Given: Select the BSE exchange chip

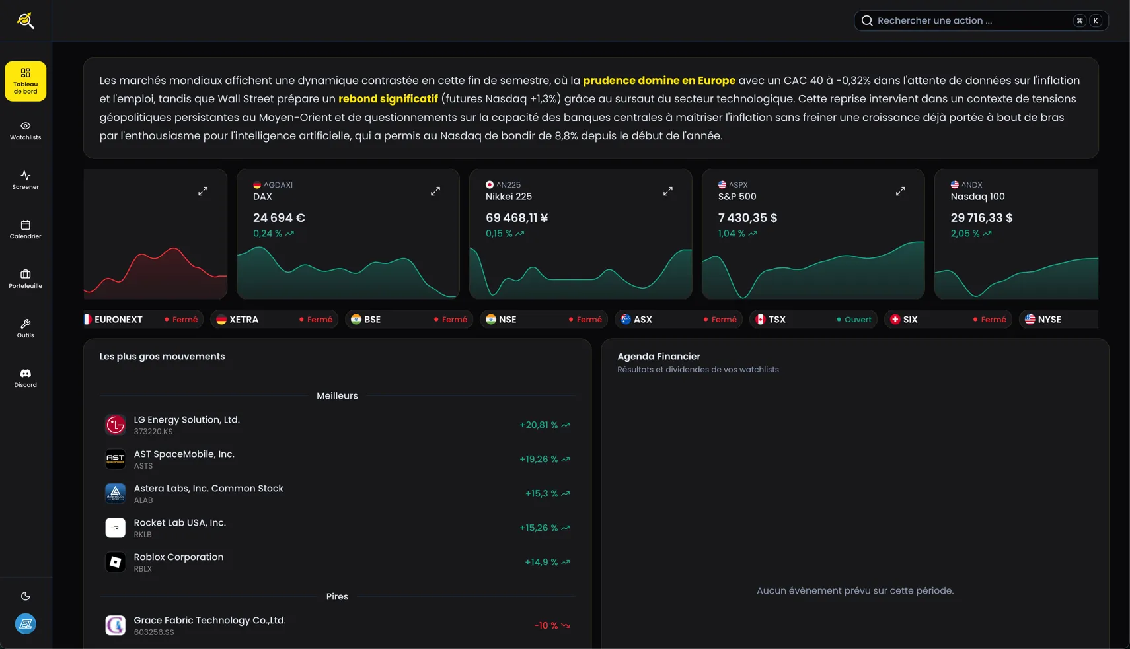Looking at the screenshot, I should 409,320.
